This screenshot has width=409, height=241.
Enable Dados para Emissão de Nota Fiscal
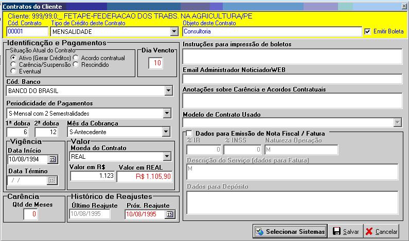[189, 134]
